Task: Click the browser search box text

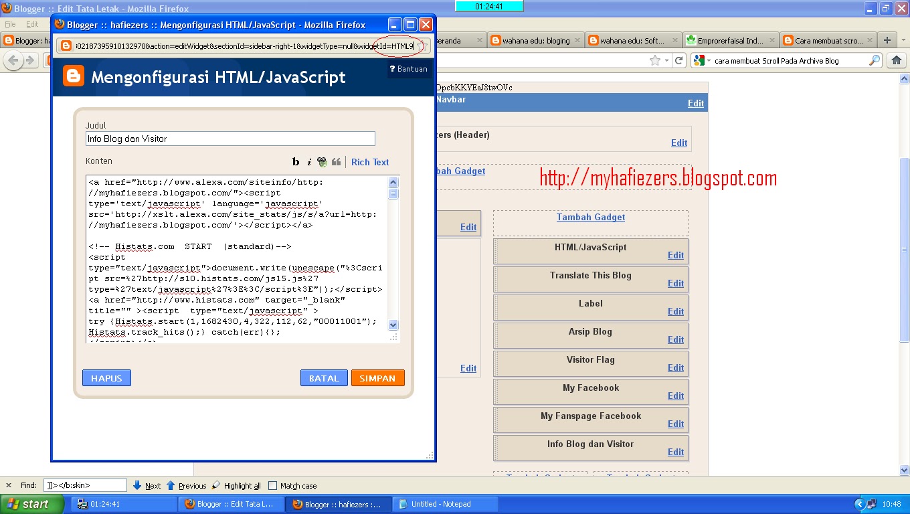Action: click(777, 61)
